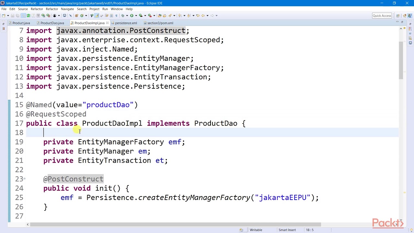Open the Run menu
This screenshot has height=233, width=414.
105,9
